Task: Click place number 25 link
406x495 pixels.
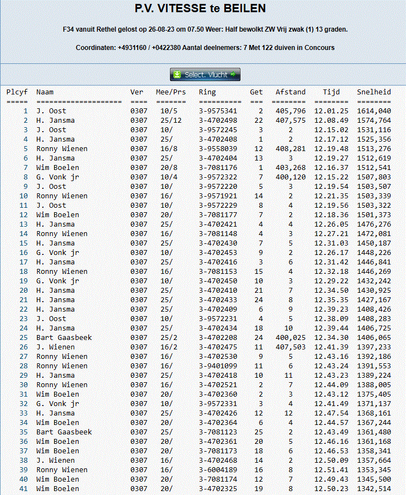Action: (24, 338)
